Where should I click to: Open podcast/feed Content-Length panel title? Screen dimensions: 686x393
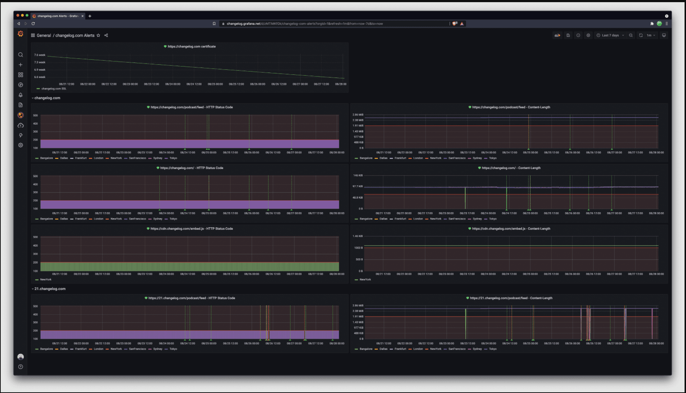tap(511, 107)
